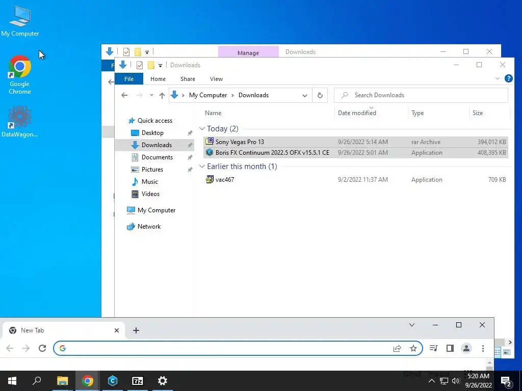The height and width of the screenshot is (391, 522).
Task: Click My Computer in the address breadcrumb
Action: click(x=208, y=95)
